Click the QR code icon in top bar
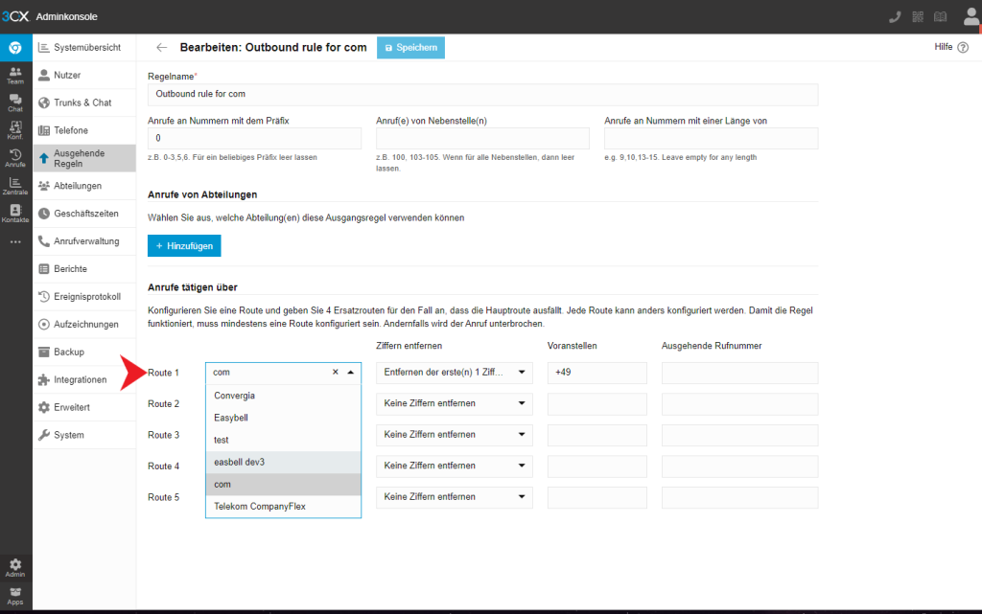 click(x=918, y=16)
